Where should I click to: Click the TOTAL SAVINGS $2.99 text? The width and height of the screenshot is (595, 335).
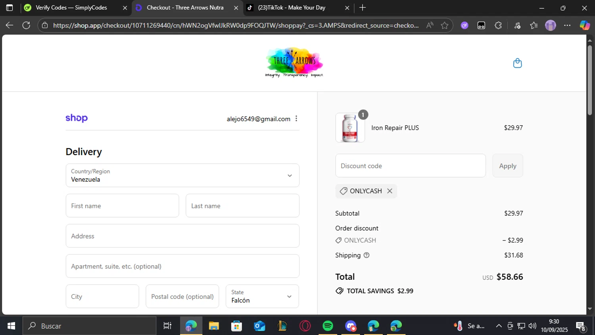pos(380,291)
